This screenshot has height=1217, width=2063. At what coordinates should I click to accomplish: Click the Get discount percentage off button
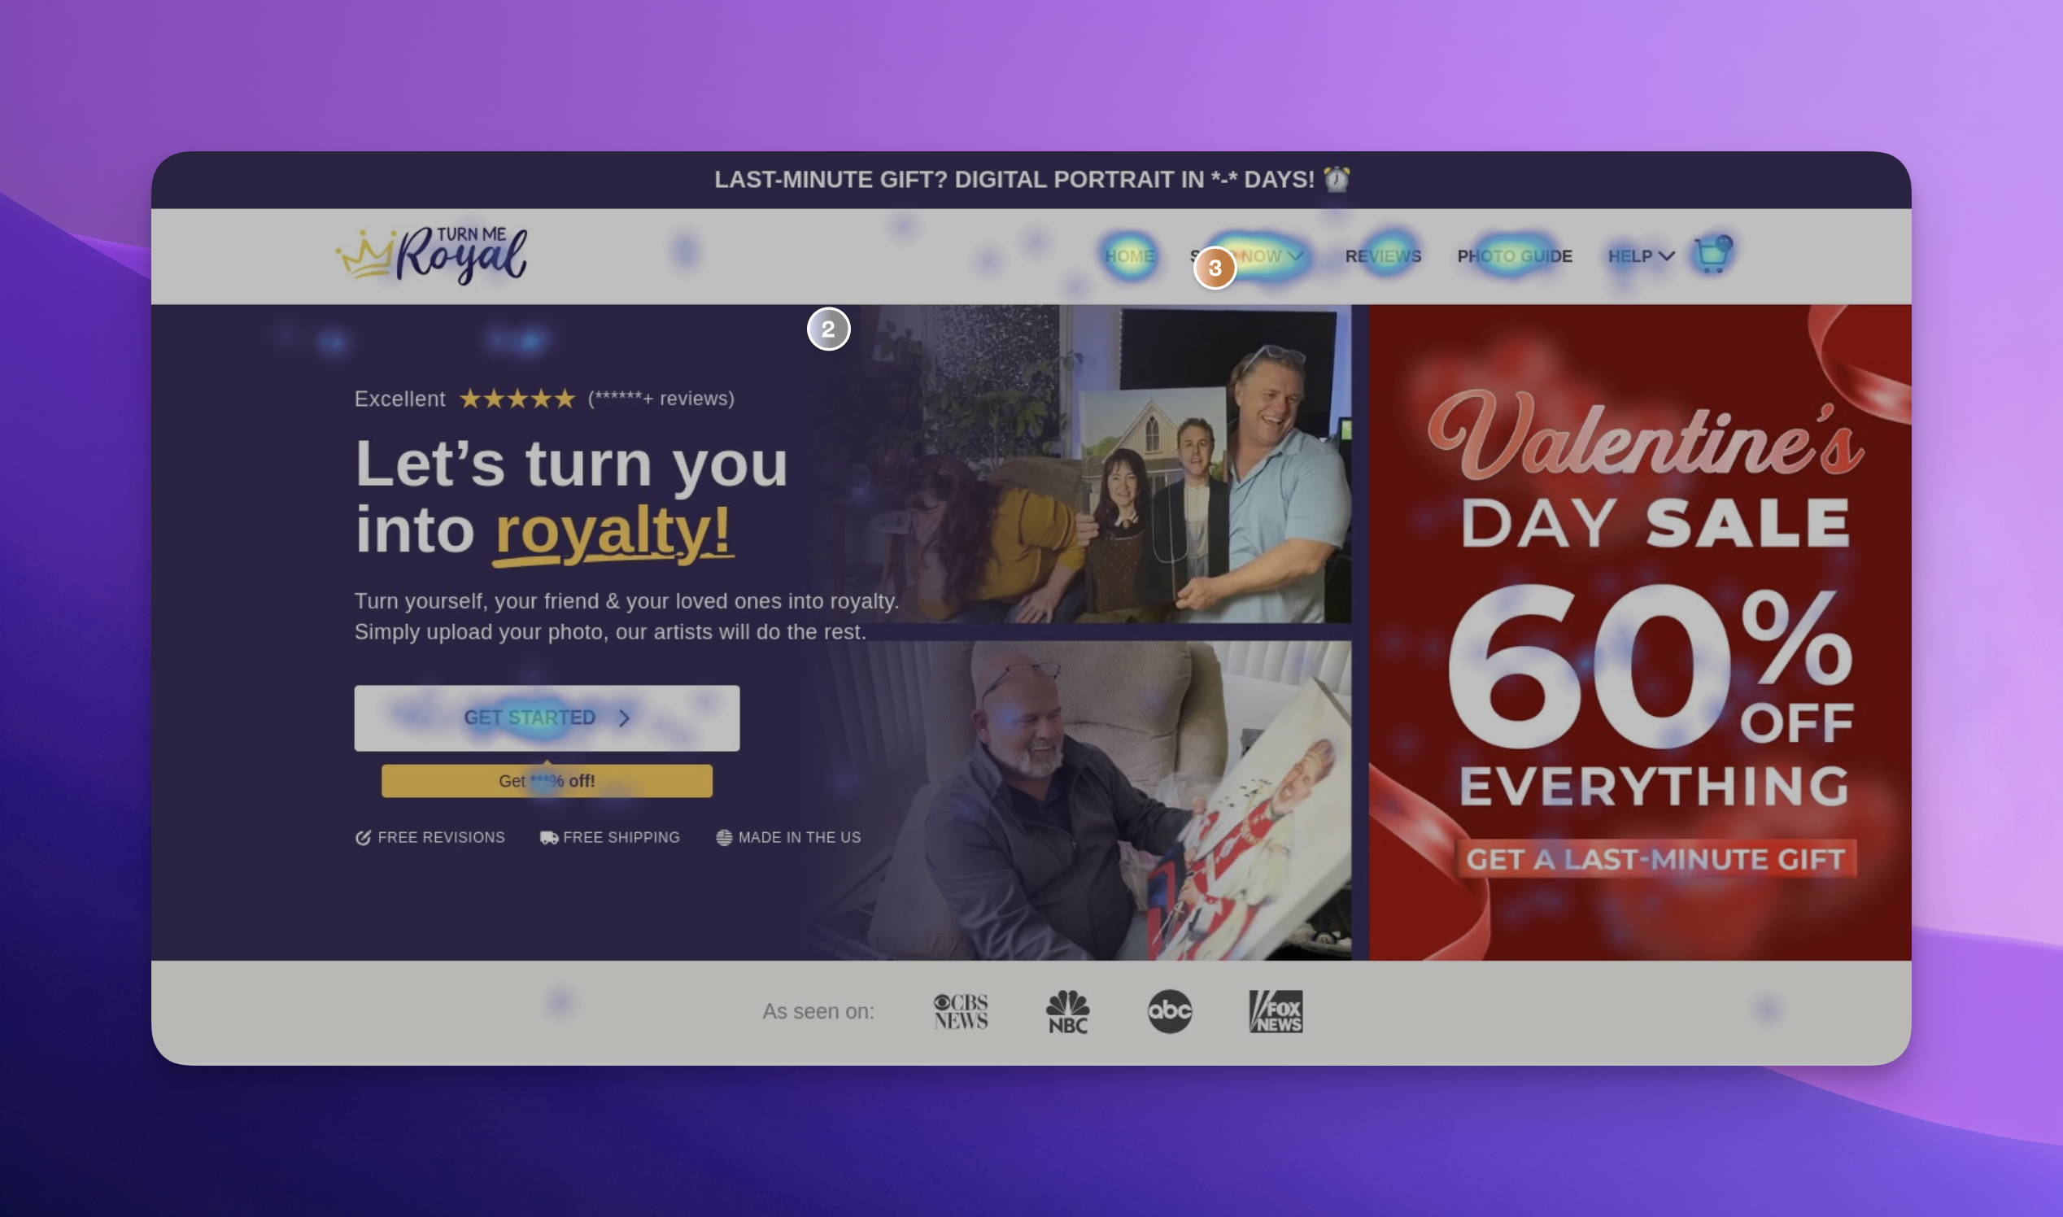pyautogui.click(x=547, y=781)
